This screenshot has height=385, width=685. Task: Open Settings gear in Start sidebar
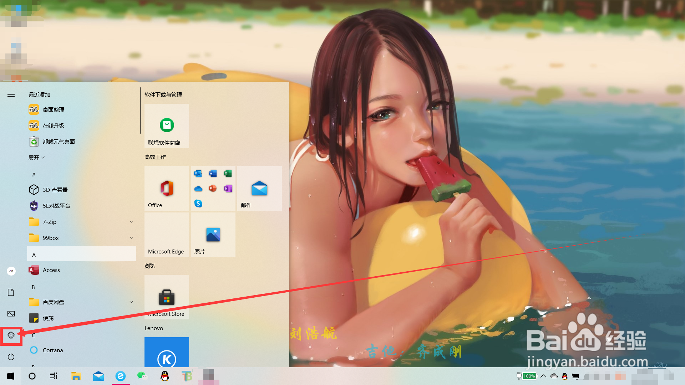[x=11, y=335]
